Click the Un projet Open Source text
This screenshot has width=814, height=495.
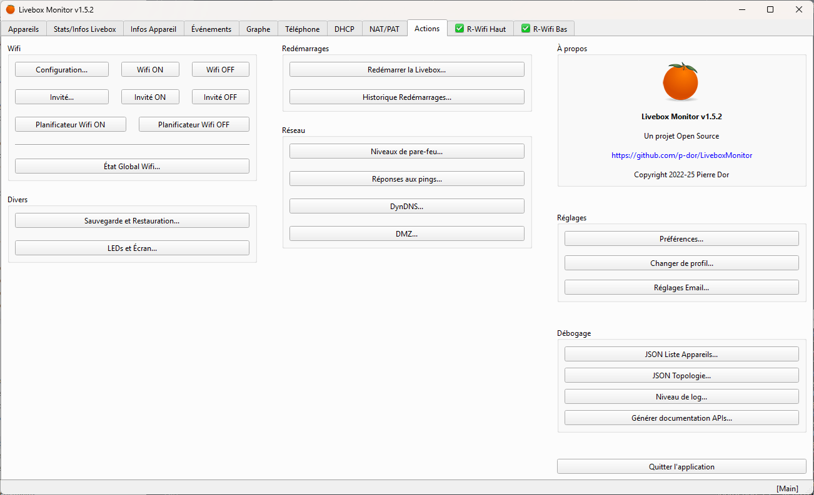point(681,135)
